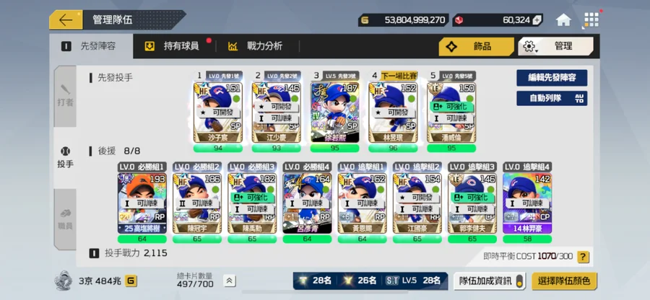Viewport: 650px width, 300px height.
Task: Toggle the 隊伍加成資訊 switch
Action: coord(519,281)
